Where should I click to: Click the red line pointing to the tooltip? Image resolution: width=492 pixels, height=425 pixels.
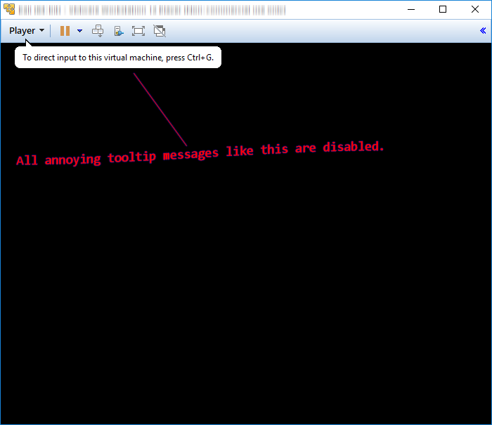160,107
